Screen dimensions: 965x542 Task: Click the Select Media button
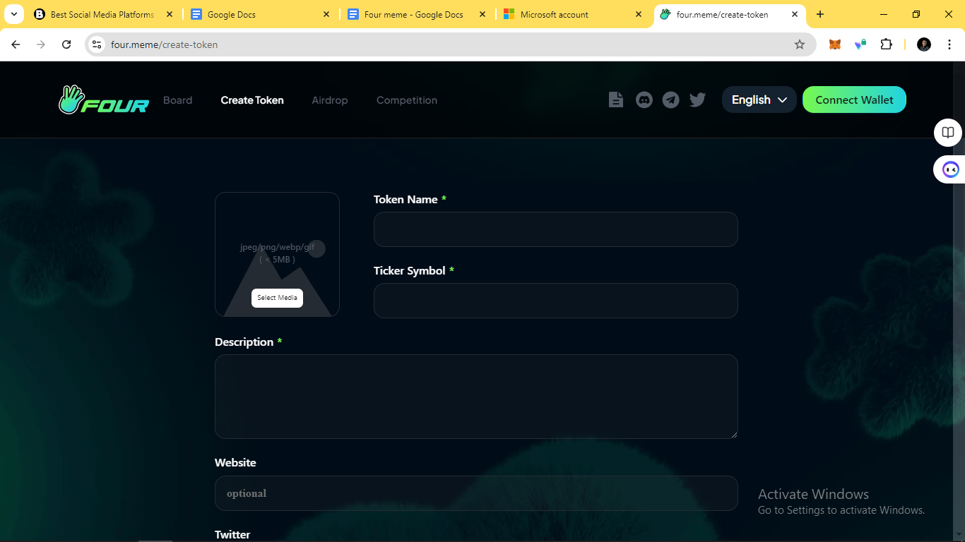click(277, 298)
